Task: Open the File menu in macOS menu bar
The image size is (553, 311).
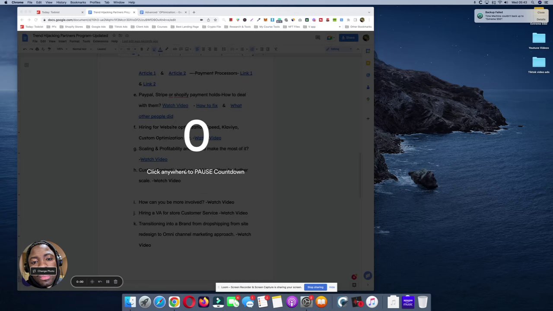Action: 30,3
